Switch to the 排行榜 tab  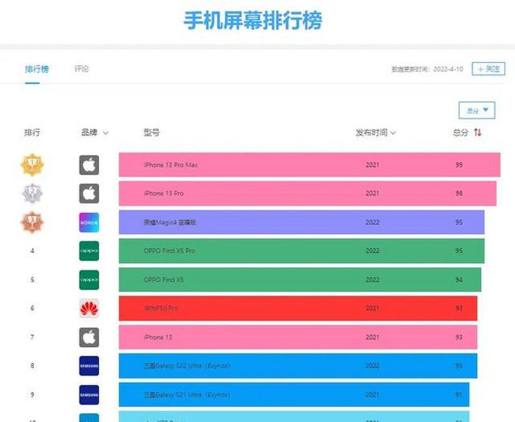[x=37, y=69]
